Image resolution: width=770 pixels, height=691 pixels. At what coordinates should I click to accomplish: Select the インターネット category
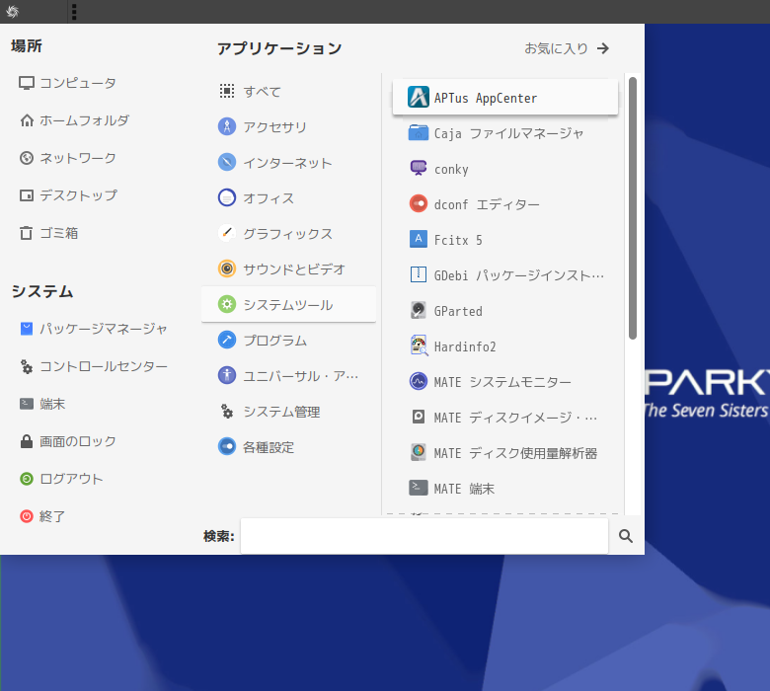(288, 163)
